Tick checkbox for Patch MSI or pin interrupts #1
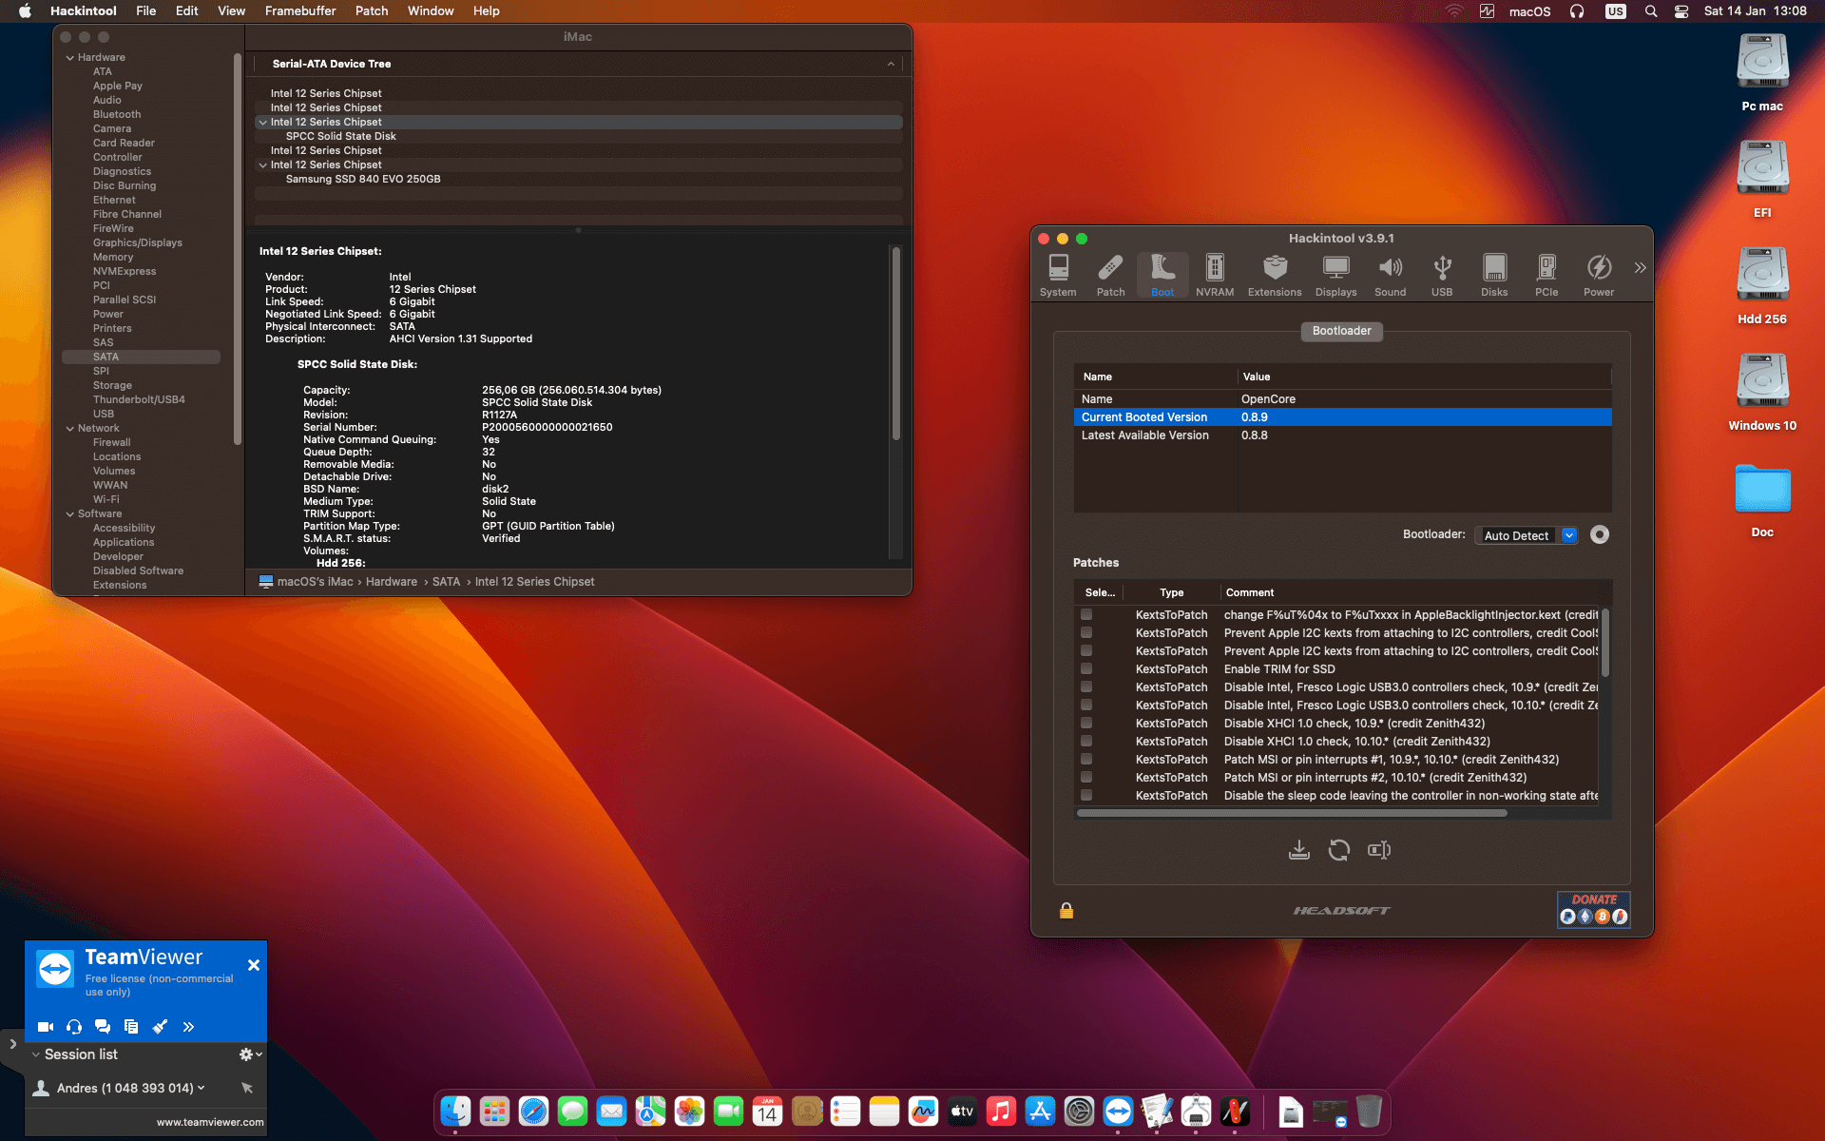Screen dimensions: 1825x1141 (1086, 759)
